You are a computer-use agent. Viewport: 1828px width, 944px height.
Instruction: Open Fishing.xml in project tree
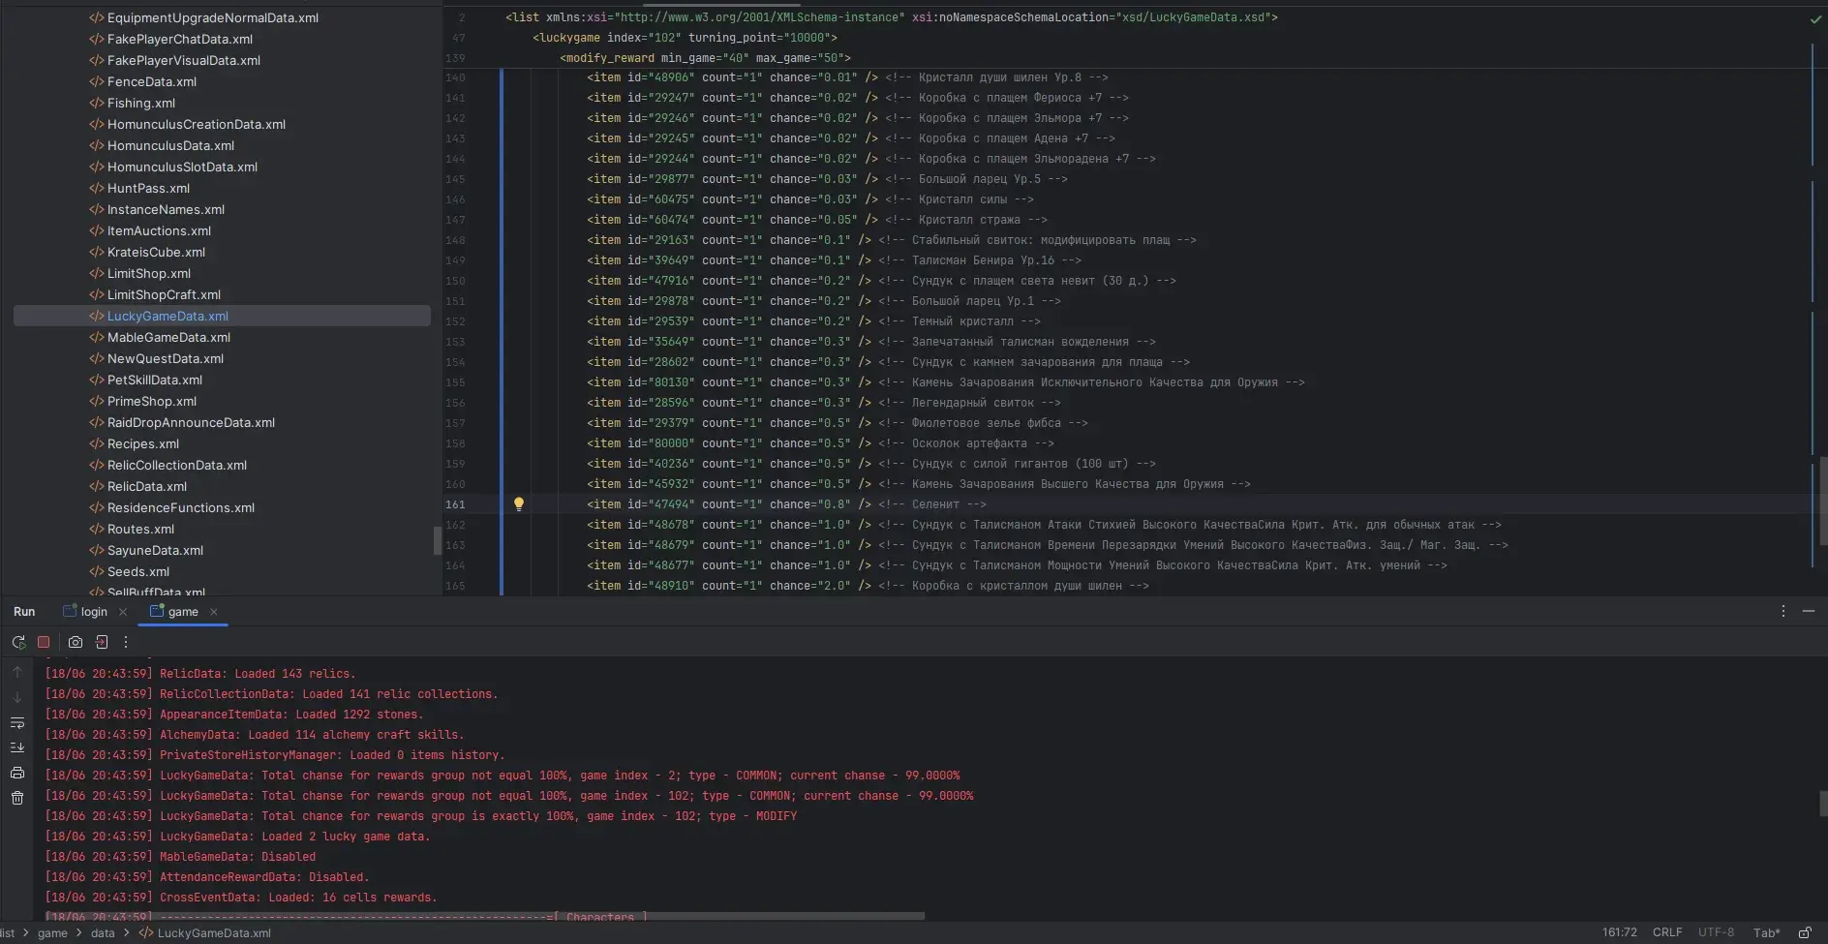tap(141, 103)
